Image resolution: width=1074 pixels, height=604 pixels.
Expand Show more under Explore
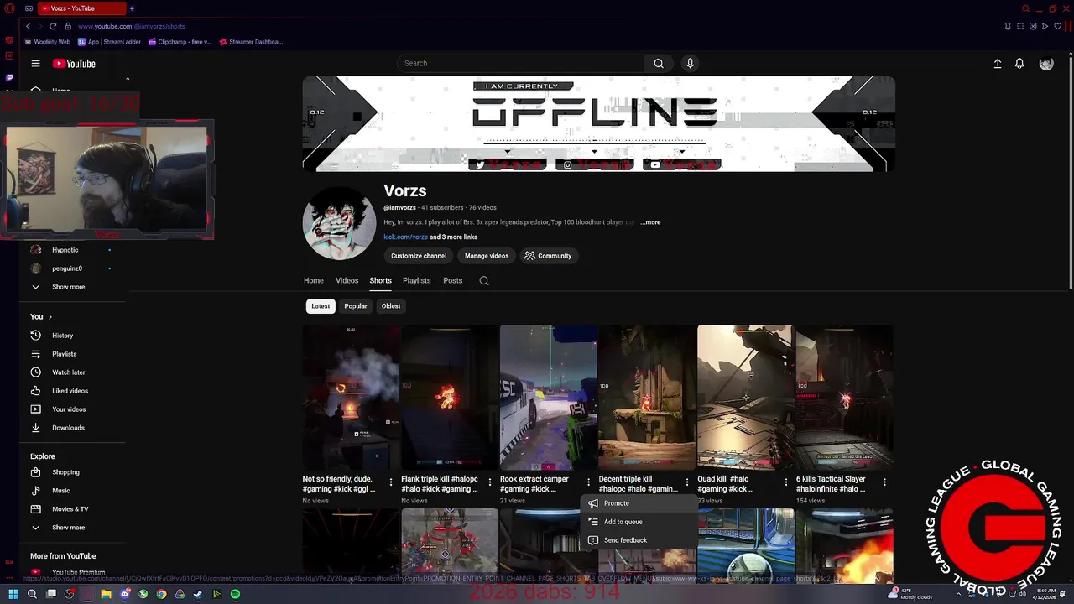68,528
